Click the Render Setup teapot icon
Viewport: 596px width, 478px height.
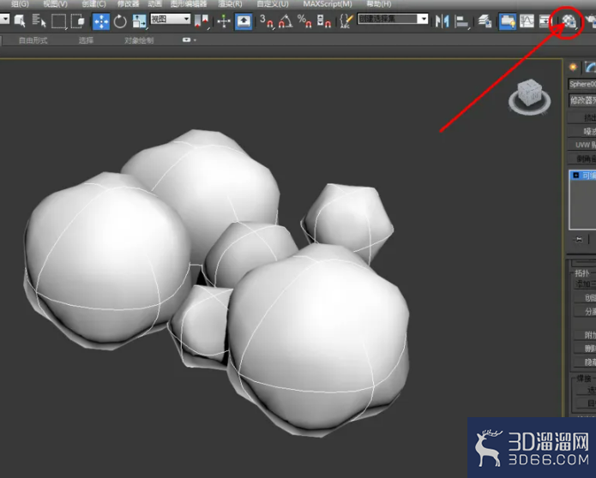591,21
